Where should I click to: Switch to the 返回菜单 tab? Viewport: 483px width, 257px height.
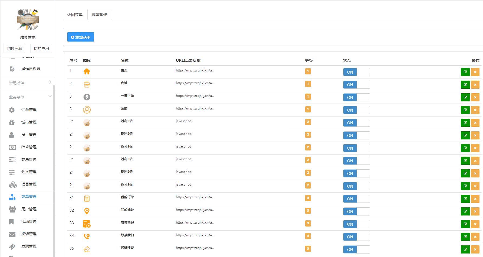click(75, 15)
